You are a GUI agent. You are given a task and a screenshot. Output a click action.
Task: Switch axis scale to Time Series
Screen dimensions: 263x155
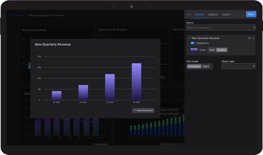[194, 66]
